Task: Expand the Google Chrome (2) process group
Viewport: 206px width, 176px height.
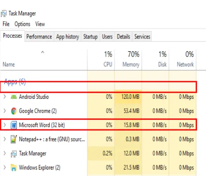Action: click(5, 111)
